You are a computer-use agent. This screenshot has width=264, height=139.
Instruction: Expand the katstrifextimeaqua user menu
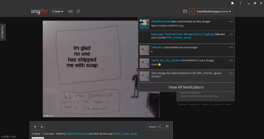(213, 11)
